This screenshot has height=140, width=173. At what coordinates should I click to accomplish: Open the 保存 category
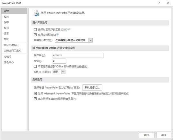point(14,22)
